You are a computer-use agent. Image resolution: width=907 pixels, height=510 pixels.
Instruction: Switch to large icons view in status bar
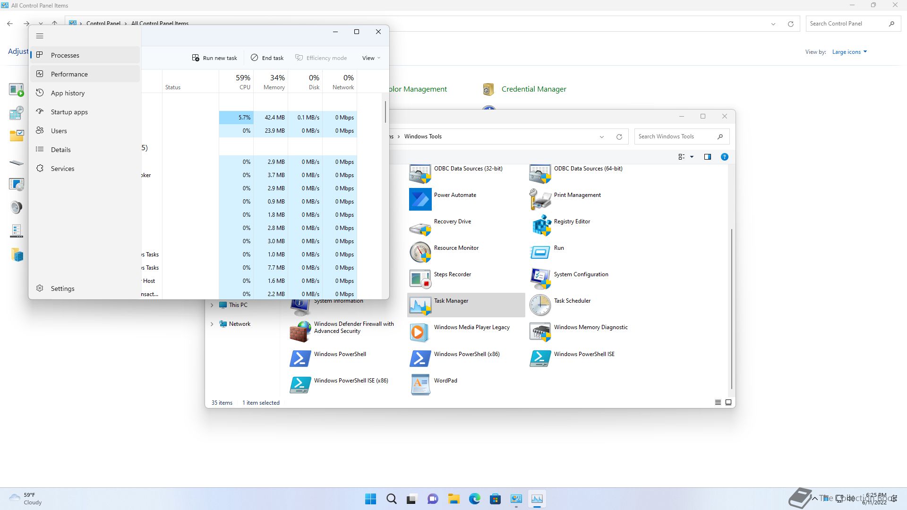tap(728, 402)
